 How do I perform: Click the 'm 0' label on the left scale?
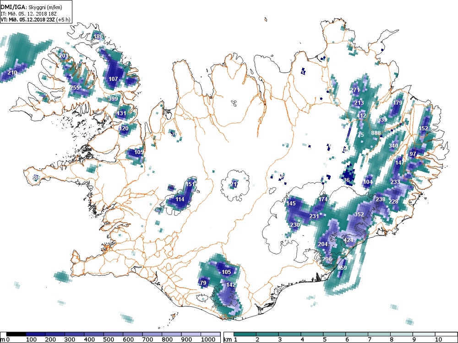pos(5,339)
